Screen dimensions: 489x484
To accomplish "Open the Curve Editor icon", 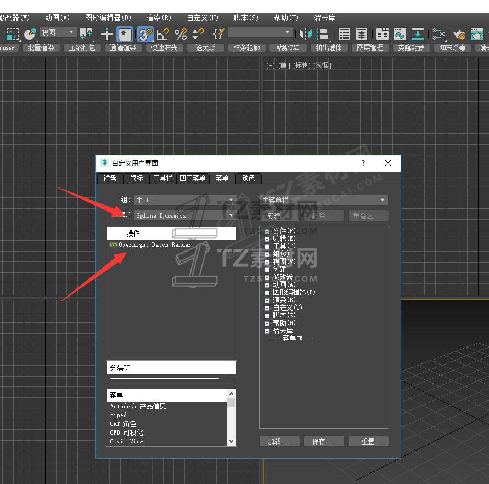I will pyautogui.click(x=400, y=34).
